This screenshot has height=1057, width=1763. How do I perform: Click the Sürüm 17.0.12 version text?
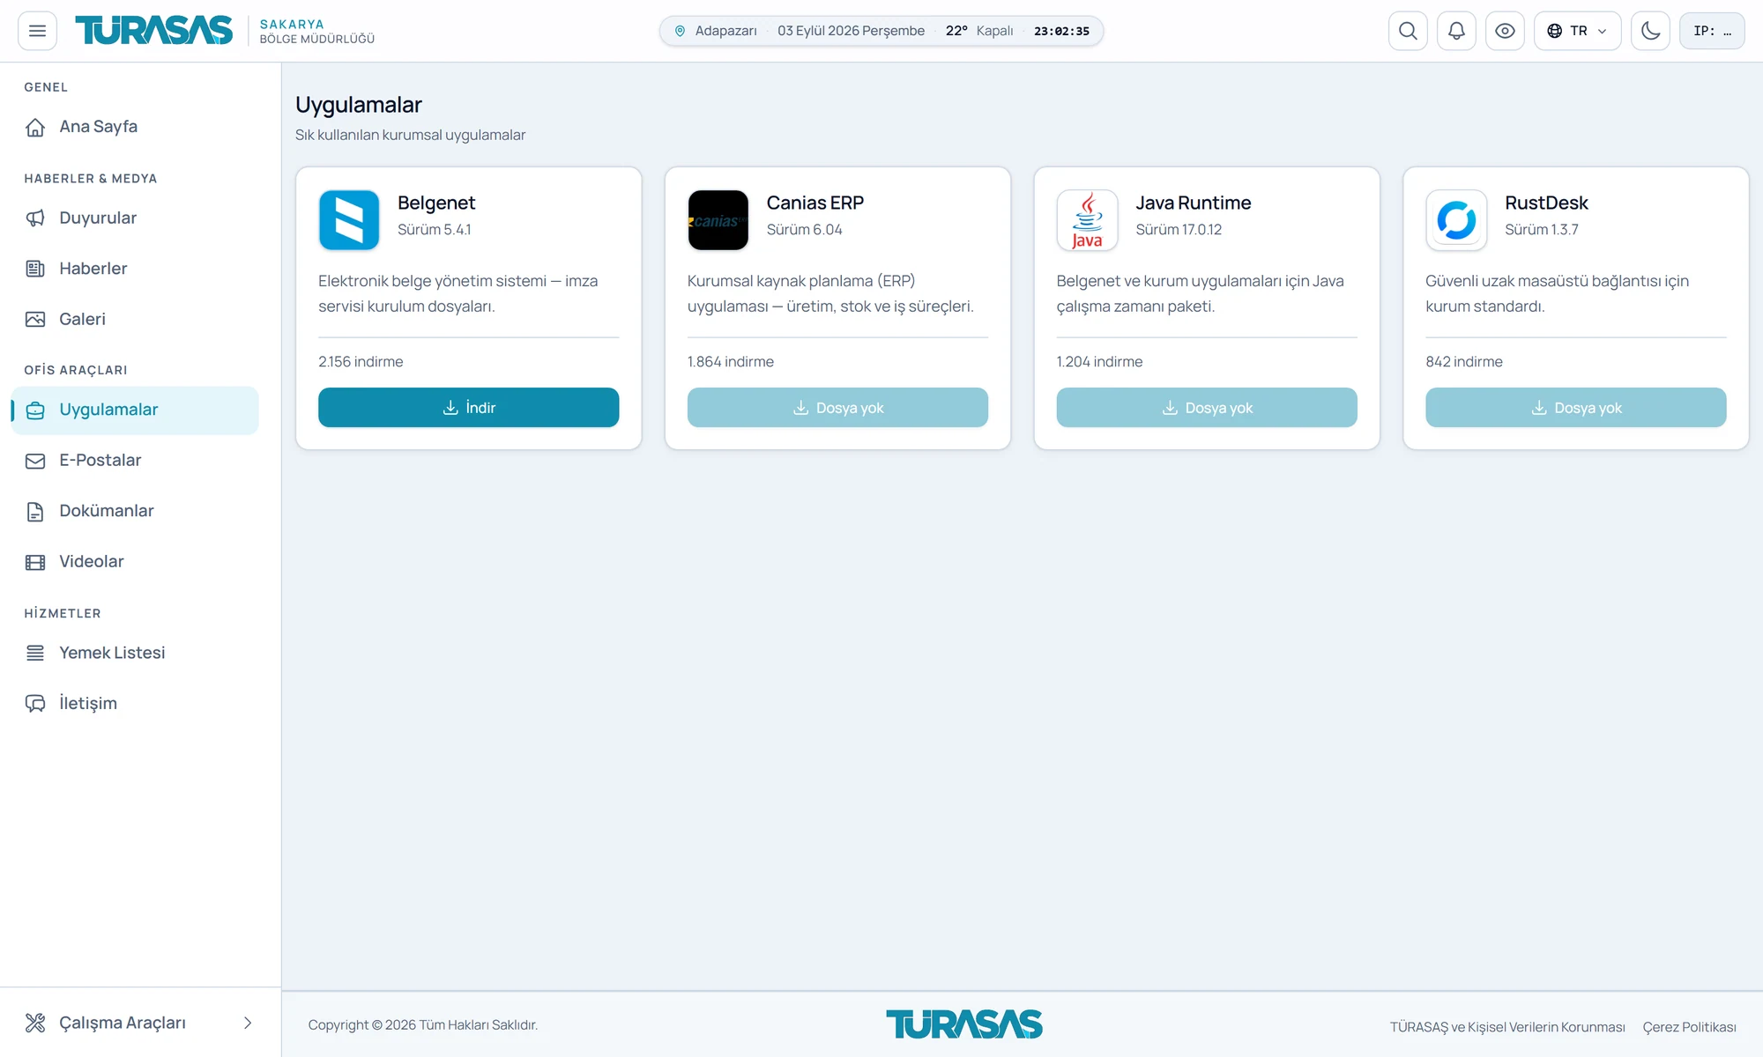tap(1179, 230)
